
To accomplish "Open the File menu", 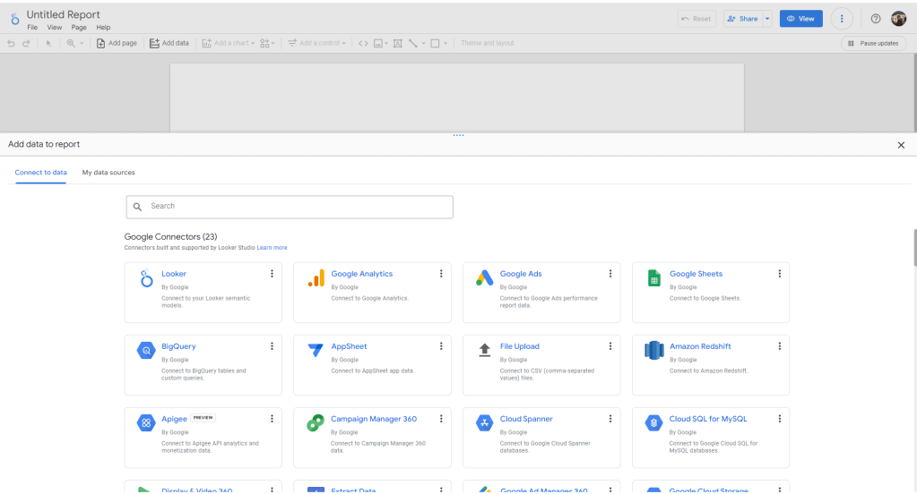I will click(x=32, y=28).
